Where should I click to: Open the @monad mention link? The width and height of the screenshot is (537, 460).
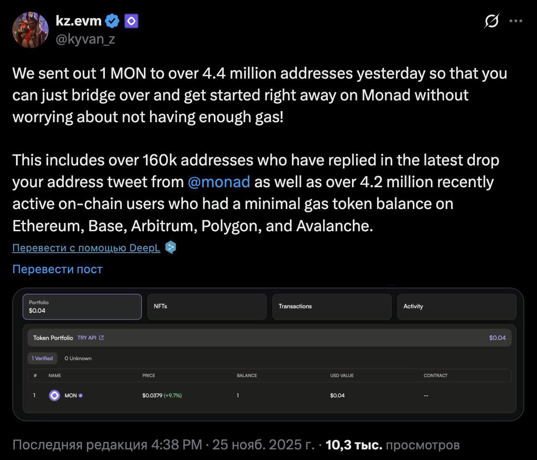(x=219, y=182)
